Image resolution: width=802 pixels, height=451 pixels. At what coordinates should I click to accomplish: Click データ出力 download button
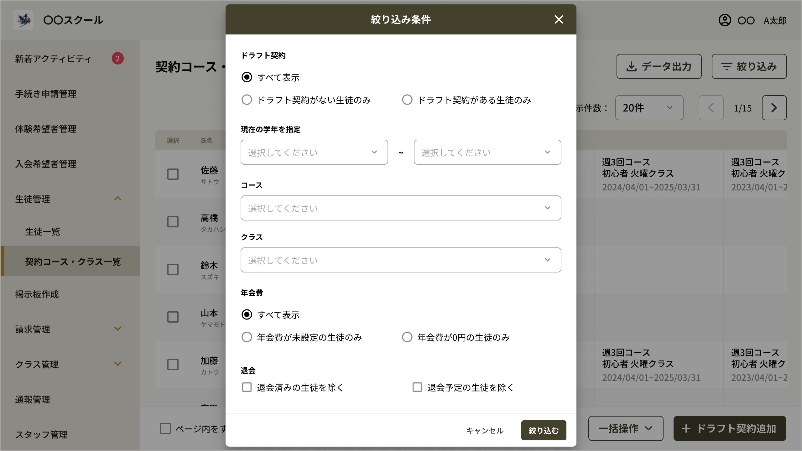click(x=659, y=66)
